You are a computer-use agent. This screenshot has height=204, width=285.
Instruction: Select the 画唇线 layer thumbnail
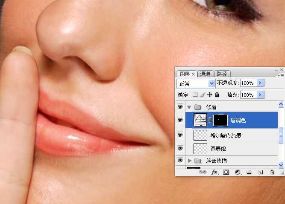pyautogui.click(x=200, y=149)
